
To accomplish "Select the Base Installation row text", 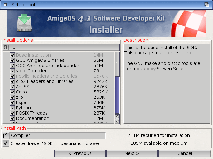I will [x=33, y=55].
